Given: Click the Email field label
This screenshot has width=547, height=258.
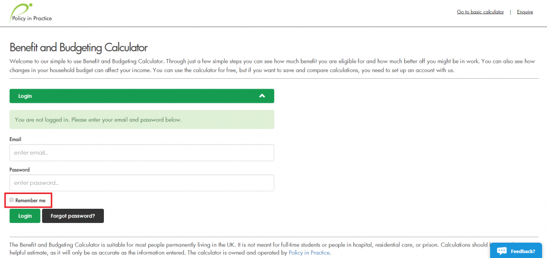Looking at the screenshot, I should point(15,139).
